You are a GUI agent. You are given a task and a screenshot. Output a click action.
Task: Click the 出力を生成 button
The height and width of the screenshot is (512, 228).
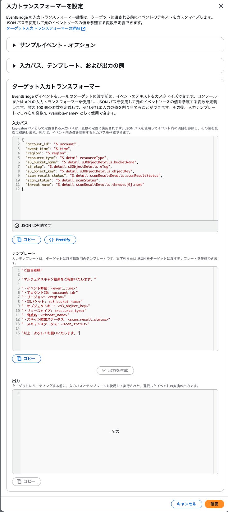tap(115, 370)
